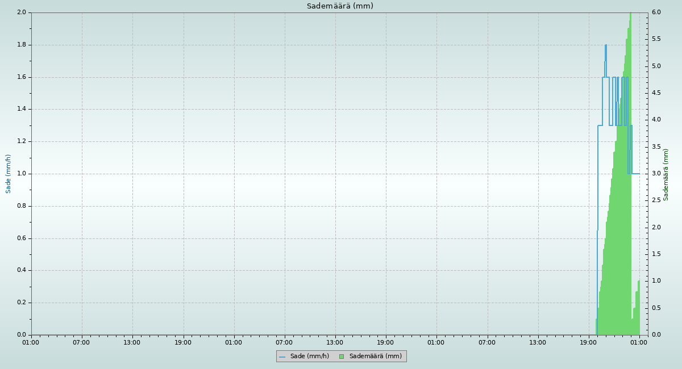
Task: Toggle the 'Sademäärä (mm)' legend entry text
Action: [x=375, y=357]
